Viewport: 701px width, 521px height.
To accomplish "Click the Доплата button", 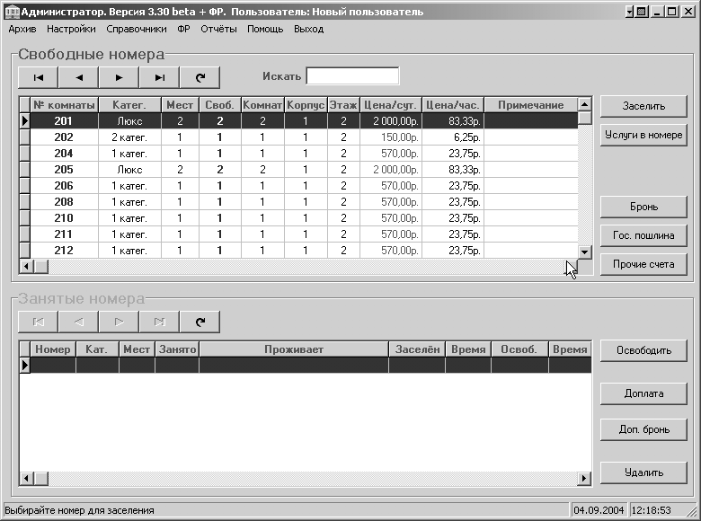I will click(x=643, y=393).
